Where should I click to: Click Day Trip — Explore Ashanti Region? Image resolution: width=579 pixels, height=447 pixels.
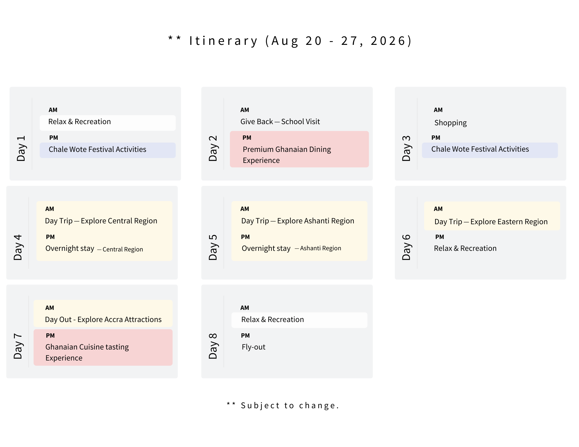pyautogui.click(x=298, y=221)
